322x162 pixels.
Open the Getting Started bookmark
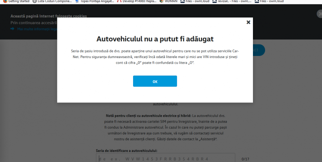(16, 1)
